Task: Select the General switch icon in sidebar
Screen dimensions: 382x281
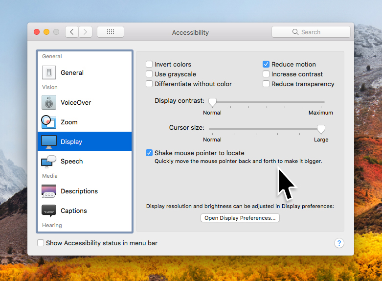Action: click(49, 72)
